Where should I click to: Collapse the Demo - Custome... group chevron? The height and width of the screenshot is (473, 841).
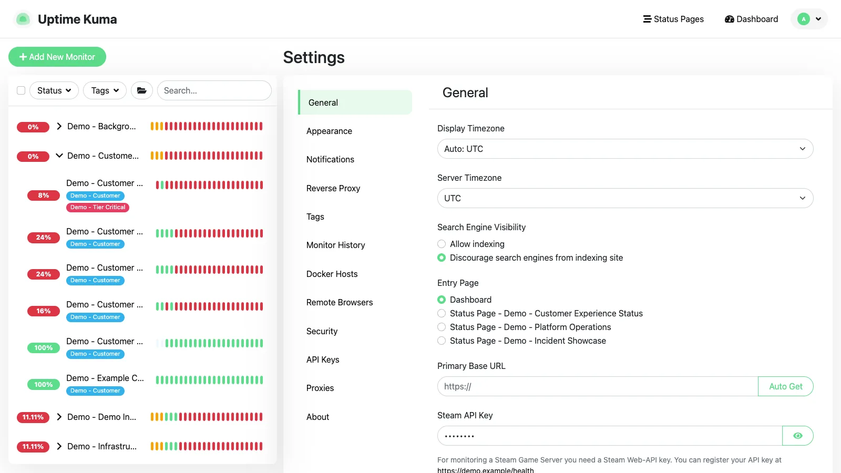(59, 156)
